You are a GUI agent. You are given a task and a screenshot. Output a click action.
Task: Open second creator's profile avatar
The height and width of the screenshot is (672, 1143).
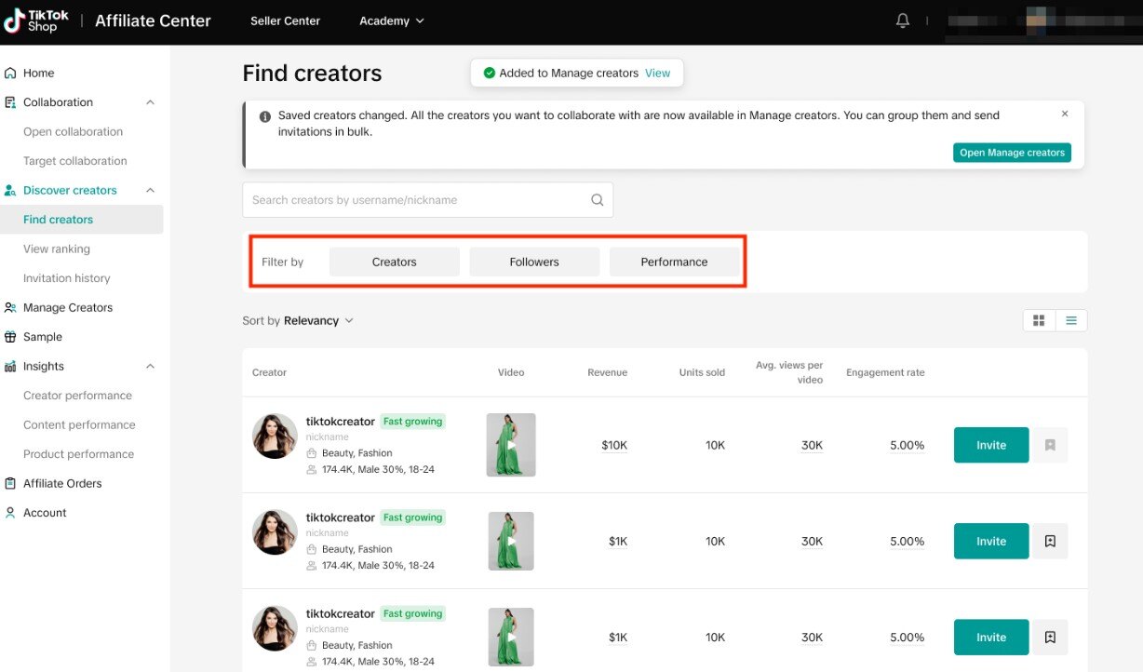pyautogui.click(x=275, y=532)
